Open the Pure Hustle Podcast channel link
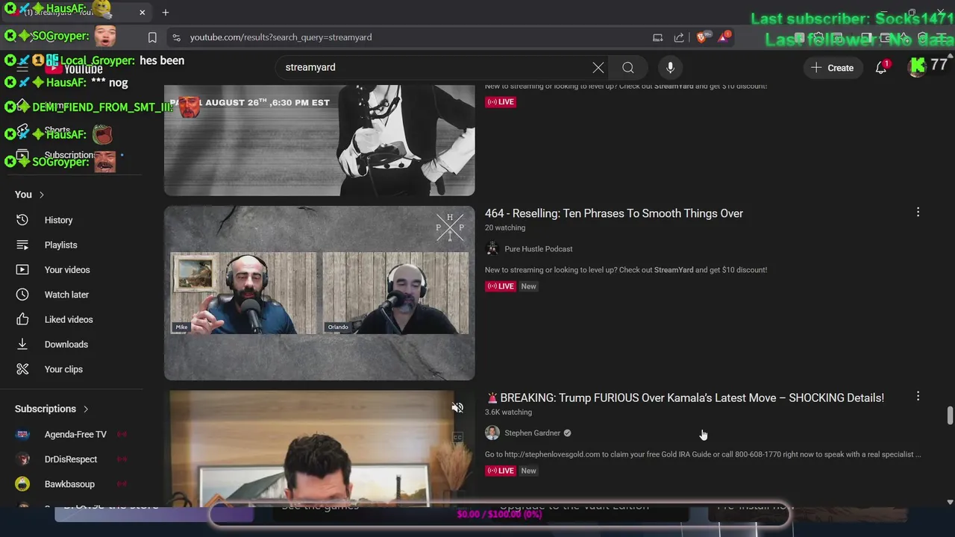955x537 pixels. coord(539,249)
